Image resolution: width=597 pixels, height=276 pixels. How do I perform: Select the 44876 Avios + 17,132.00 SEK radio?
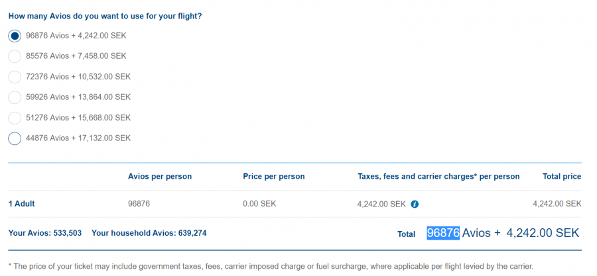[x=15, y=138]
